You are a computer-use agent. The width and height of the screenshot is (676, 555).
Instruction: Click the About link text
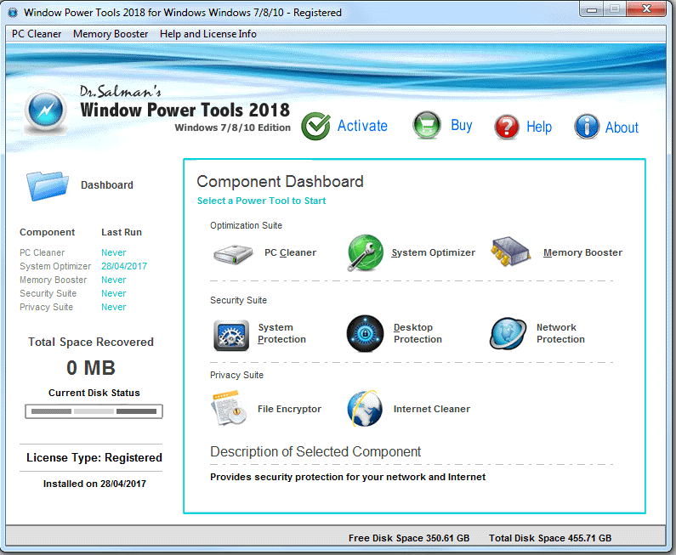point(622,127)
